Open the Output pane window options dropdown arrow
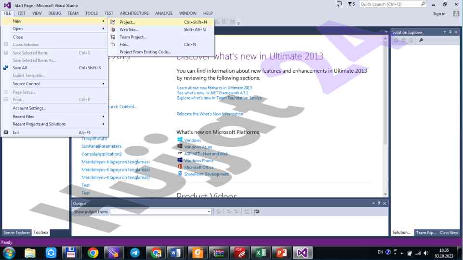 pyautogui.click(x=373, y=203)
